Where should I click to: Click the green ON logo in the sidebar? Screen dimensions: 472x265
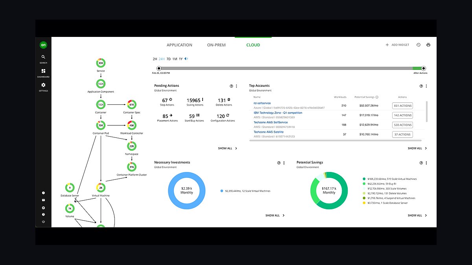[x=43, y=45]
